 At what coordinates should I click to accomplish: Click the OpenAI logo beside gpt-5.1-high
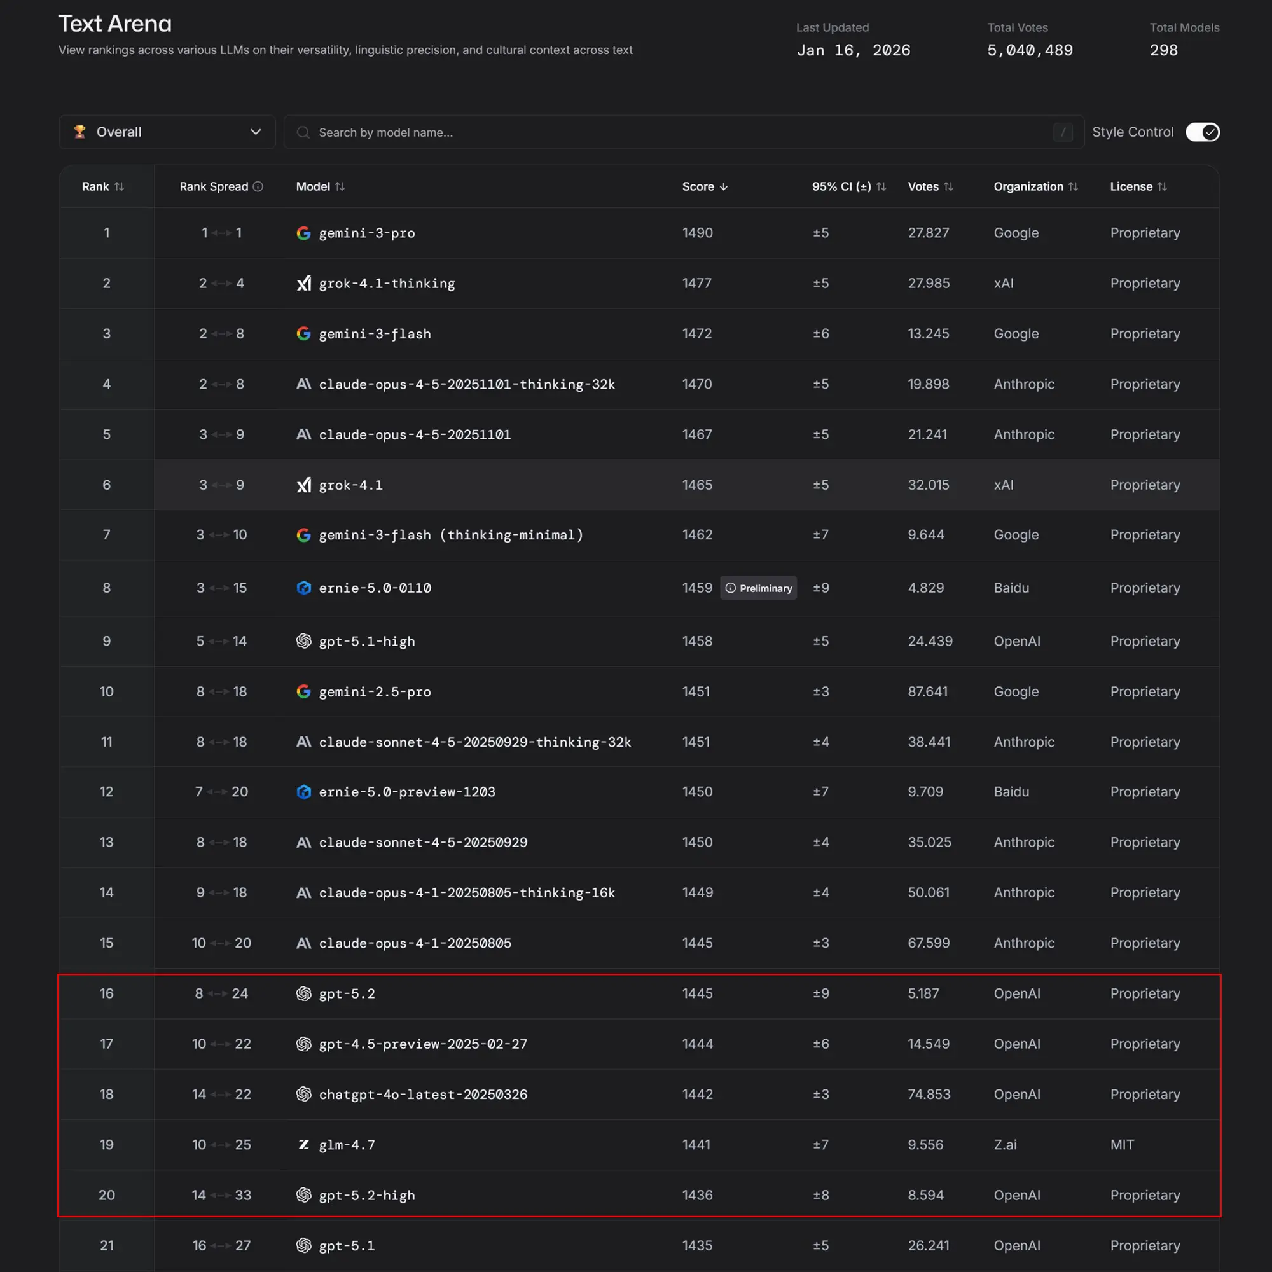(x=303, y=641)
